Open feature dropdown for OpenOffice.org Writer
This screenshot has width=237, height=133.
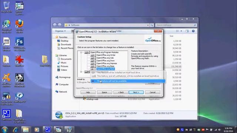[x=93, y=55]
